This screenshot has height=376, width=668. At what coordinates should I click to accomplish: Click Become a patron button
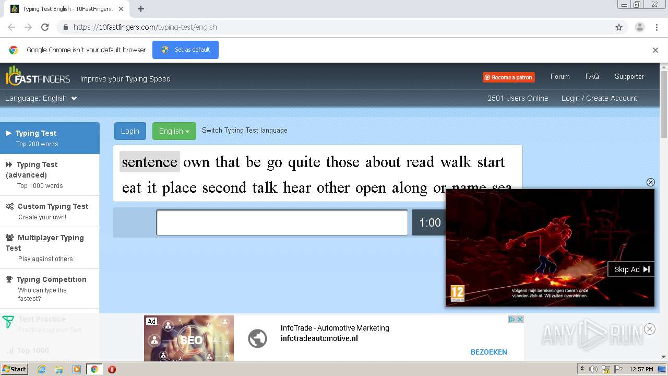pos(508,77)
